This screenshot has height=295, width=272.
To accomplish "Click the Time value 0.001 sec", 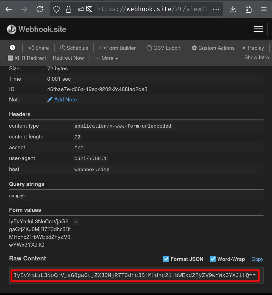I will point(59,79).
